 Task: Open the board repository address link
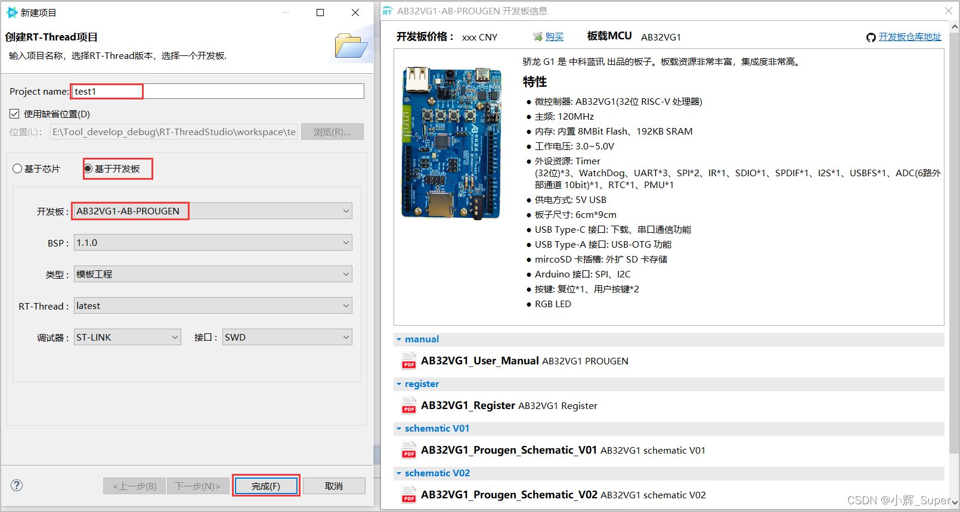tap(910, 37)
